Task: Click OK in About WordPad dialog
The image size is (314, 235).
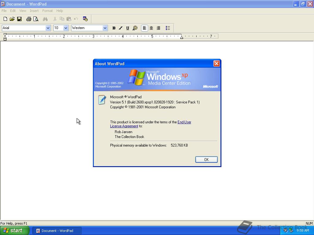Action: tap(206, 159)
